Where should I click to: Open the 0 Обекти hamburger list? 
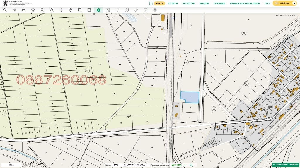coord(276,3)
